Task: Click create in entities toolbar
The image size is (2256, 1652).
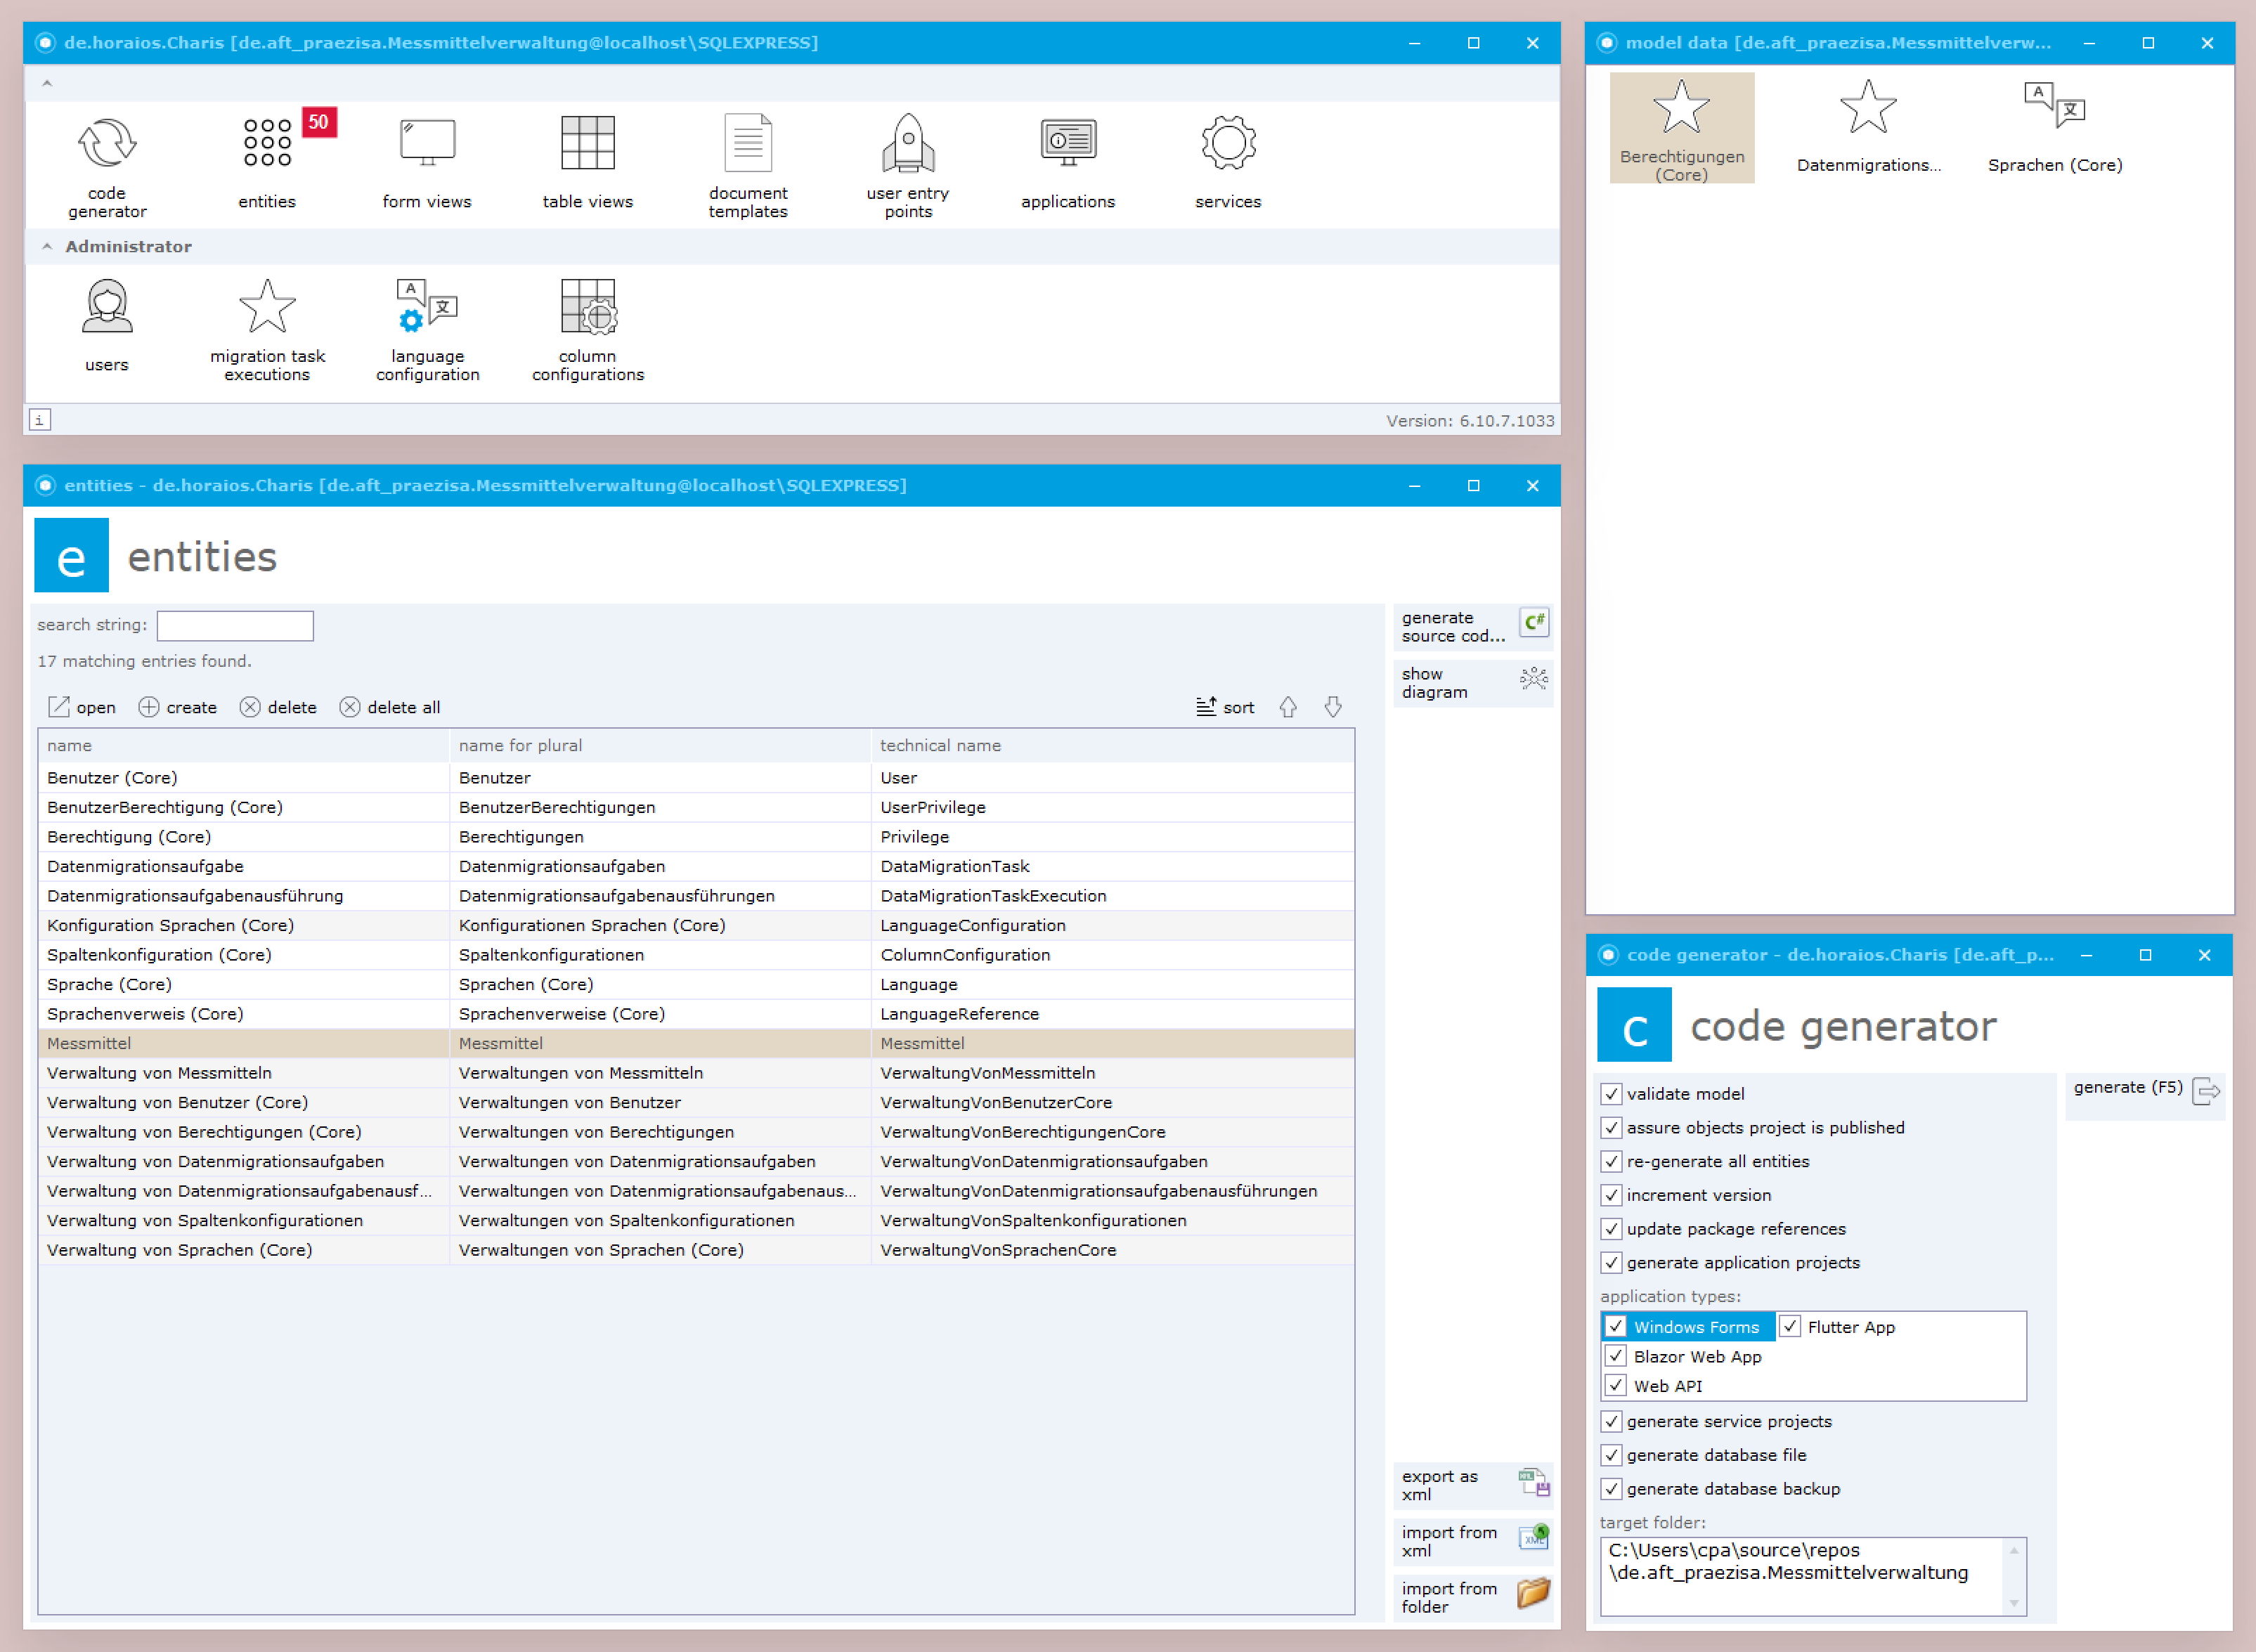Action: tap(177, 707)
